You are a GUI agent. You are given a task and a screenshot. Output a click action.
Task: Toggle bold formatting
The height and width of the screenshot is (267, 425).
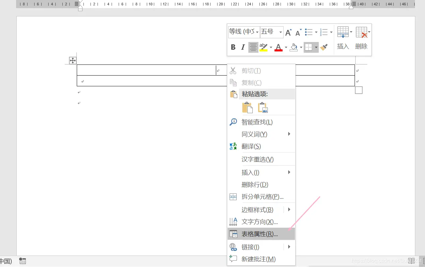[233, 47]
